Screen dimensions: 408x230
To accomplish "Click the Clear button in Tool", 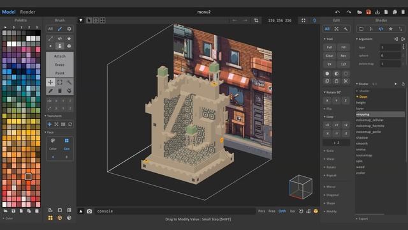I will pyautogui.click(x=330, y=56).
